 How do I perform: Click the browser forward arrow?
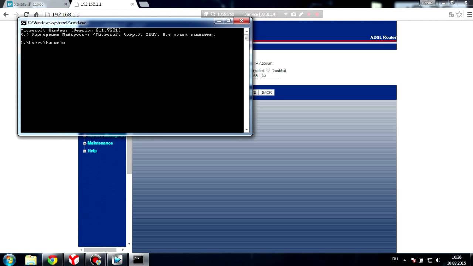click(16, 14)
